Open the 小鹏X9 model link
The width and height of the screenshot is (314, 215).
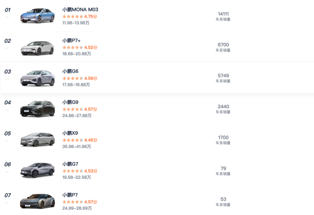click(70, 133)
